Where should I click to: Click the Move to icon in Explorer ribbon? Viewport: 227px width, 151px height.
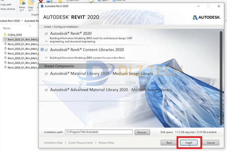(x=22, y=4)
